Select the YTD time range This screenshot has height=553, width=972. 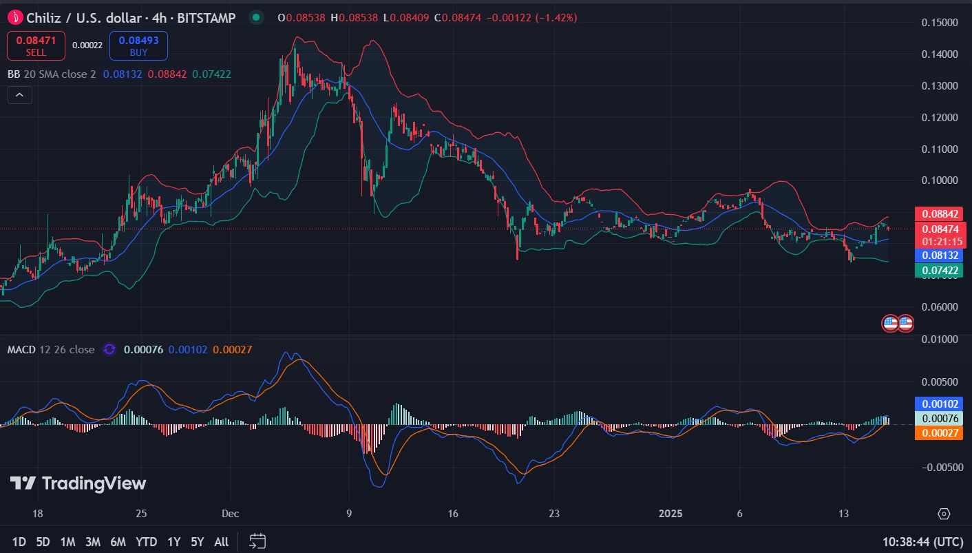146,542
